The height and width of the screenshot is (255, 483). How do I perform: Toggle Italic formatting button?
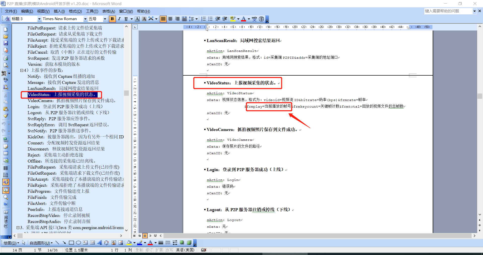tap(119, 19)
